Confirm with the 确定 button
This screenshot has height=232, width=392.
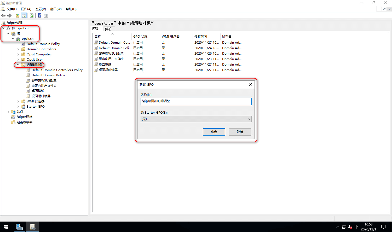point(214,132)
